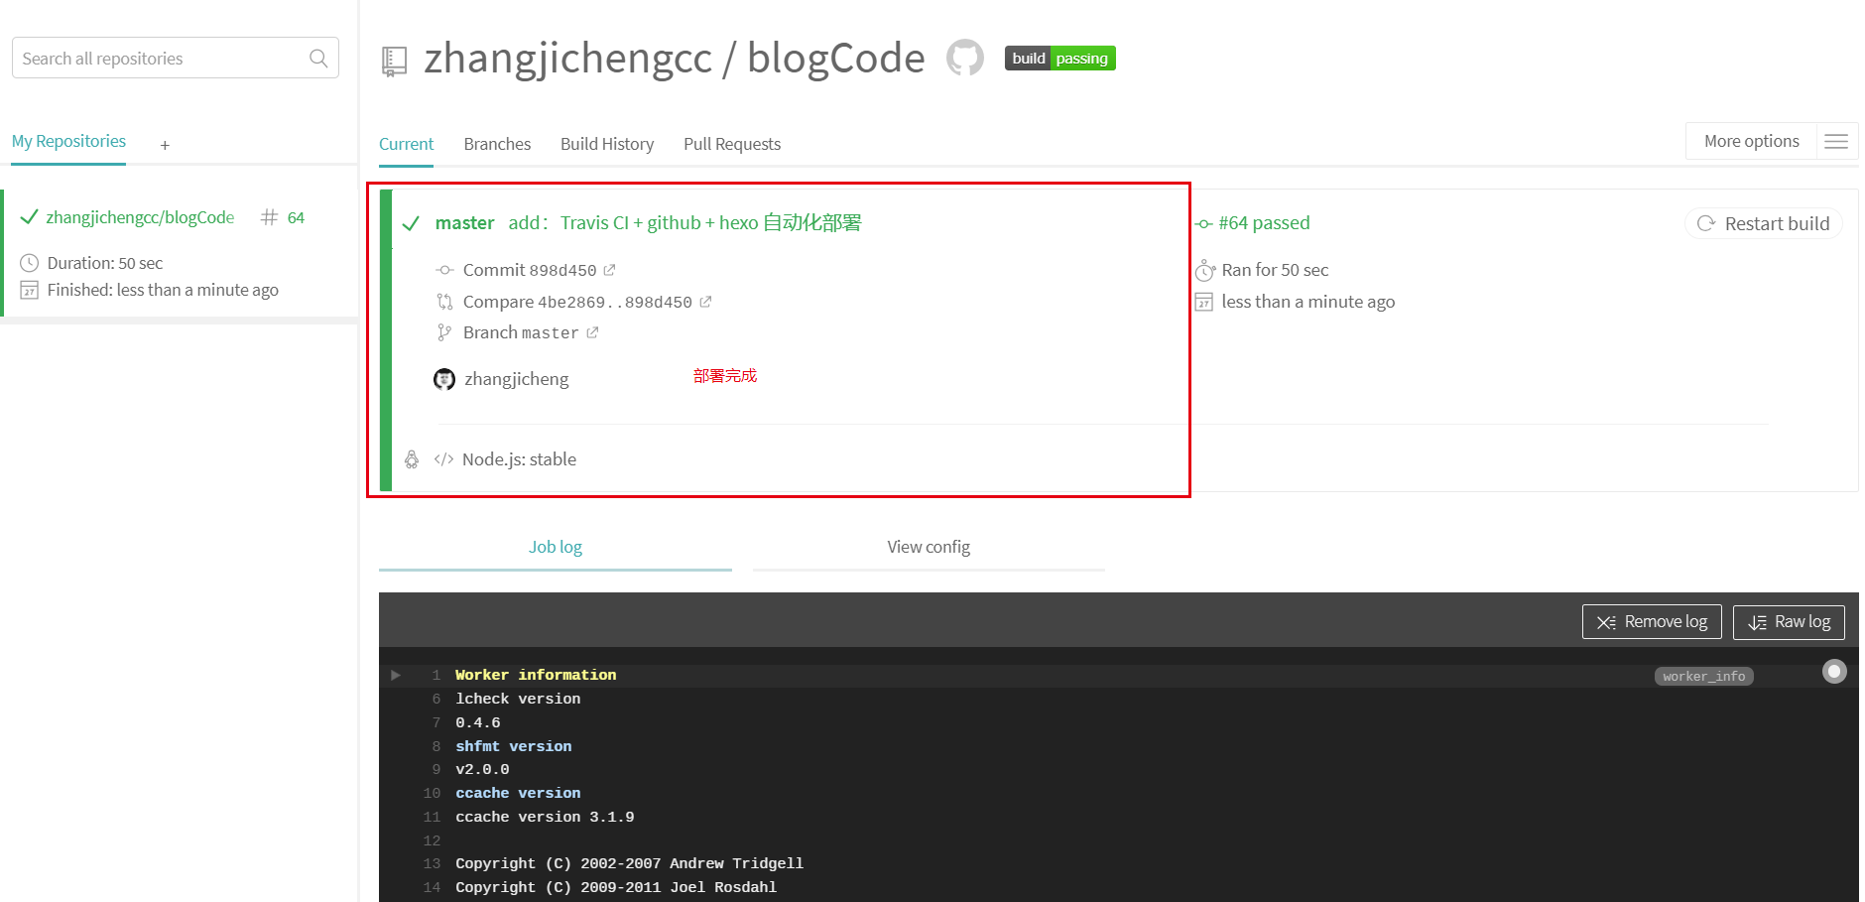The image size is (1865, 902).
Task: Toggle the log follow circle button
Action: (x=1834, y=672)
